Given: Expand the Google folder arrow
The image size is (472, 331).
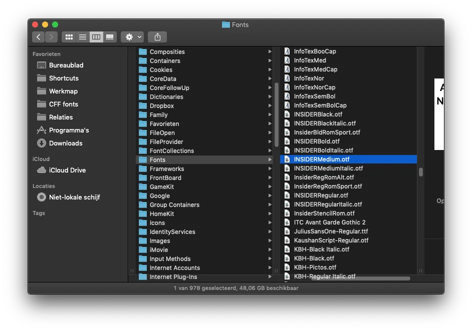Looking at the screenshot, I should (x=270, y=196).
